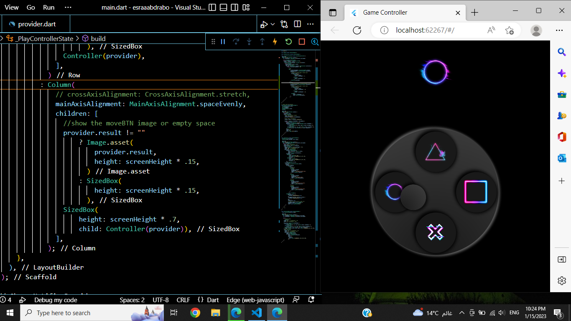Trigger Flutter hot reload lightning icon
571x321 pixels.
point(275,41)
